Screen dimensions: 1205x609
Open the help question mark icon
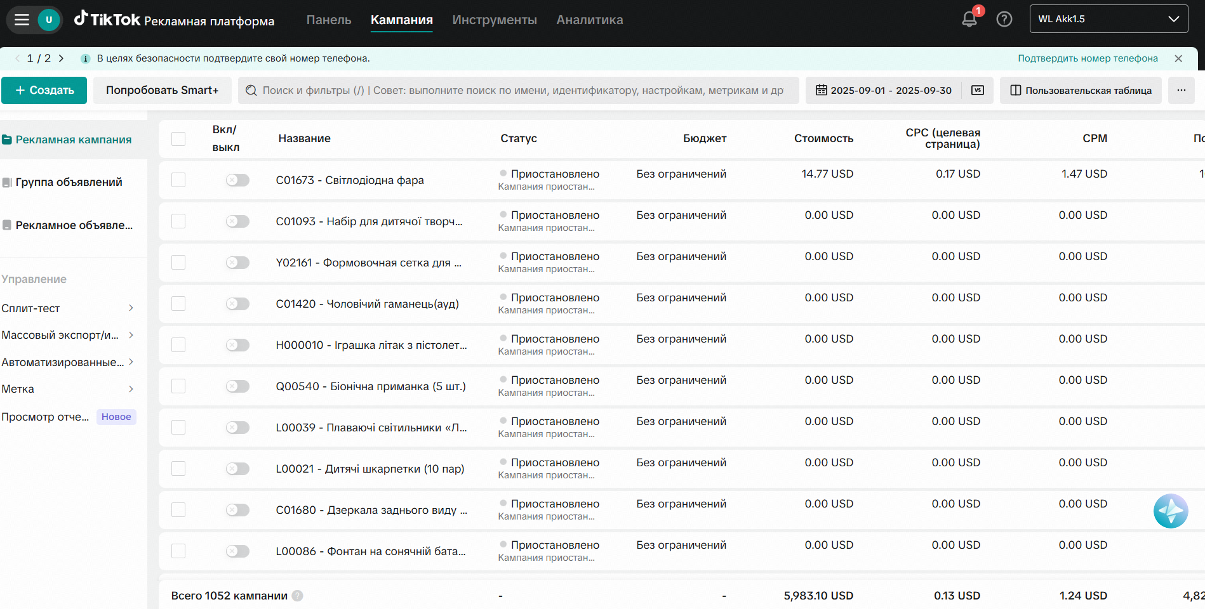point(1004,19)
